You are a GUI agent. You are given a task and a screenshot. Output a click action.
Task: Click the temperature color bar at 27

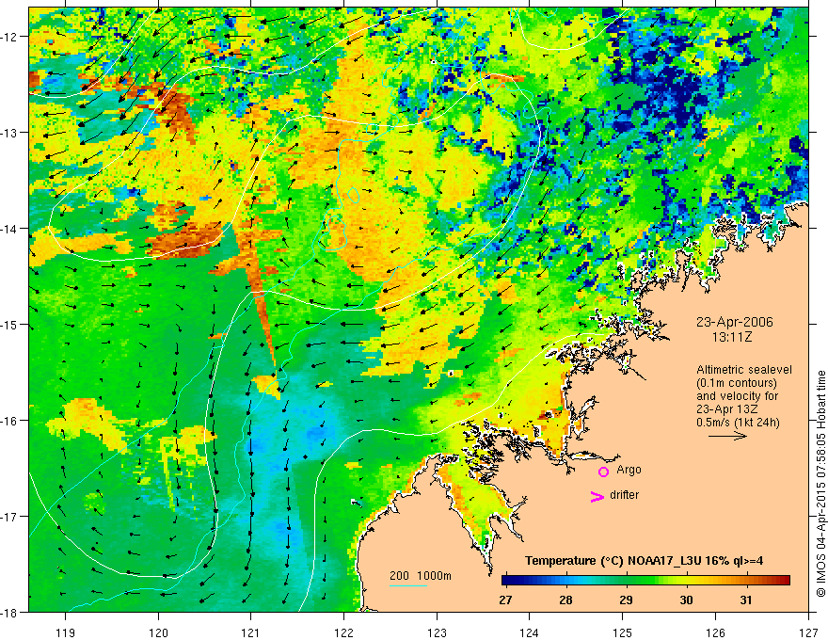506,581
